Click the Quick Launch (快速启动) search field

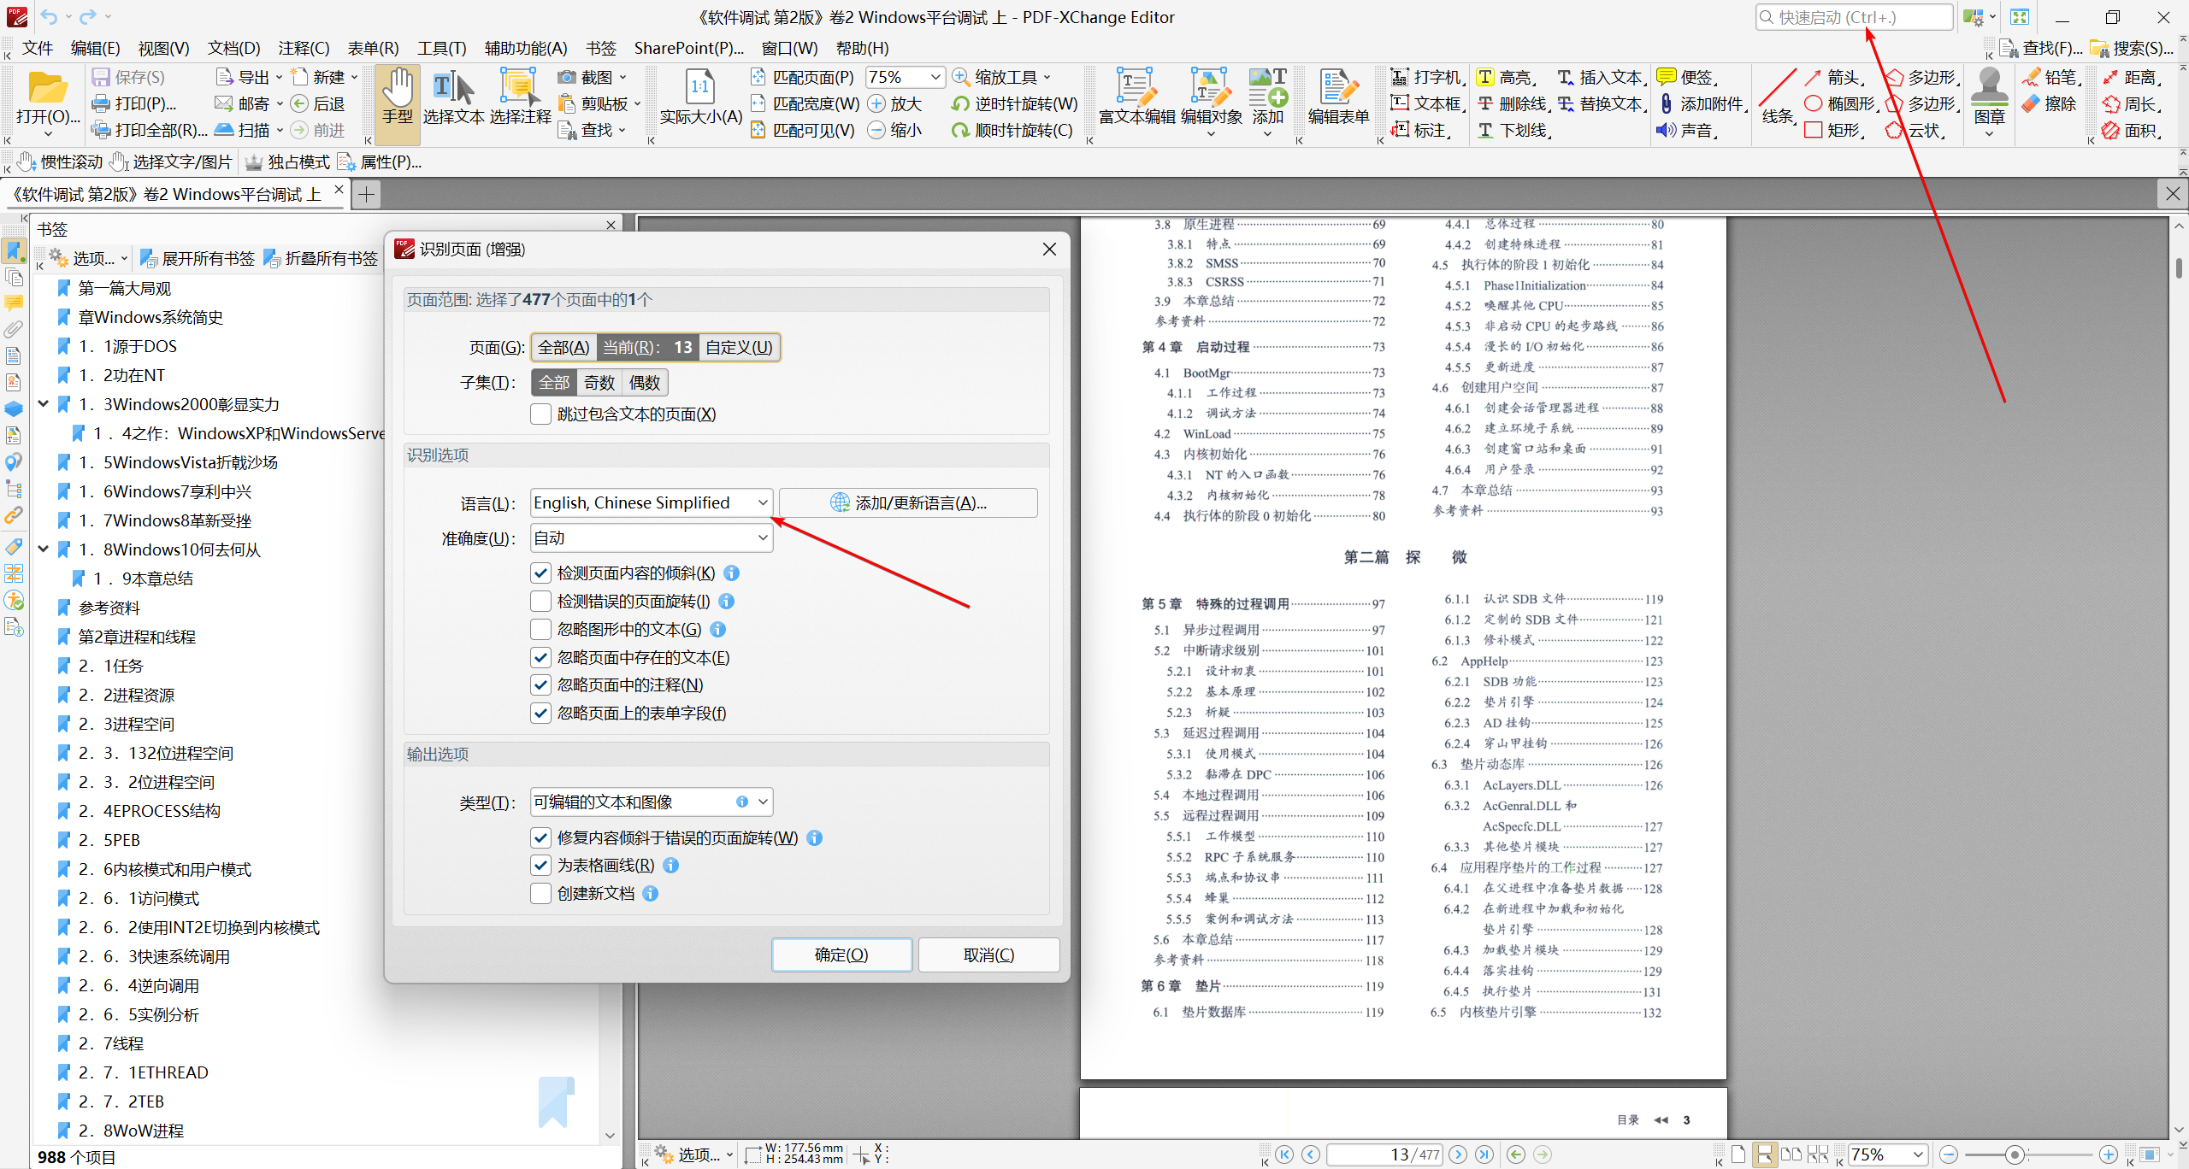1855,17
